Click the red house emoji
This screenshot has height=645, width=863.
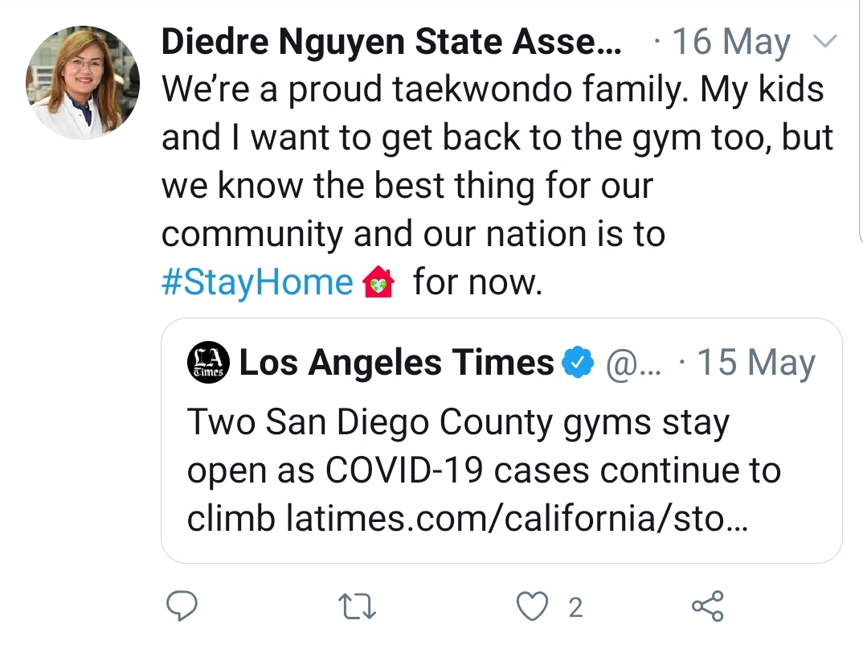coord(378,283)
